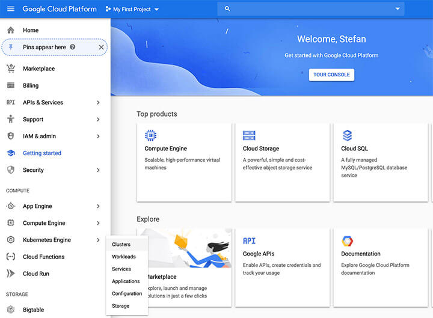
Task: Select Configuration in the Kubernetes submenu
Action: coord(127,293)
